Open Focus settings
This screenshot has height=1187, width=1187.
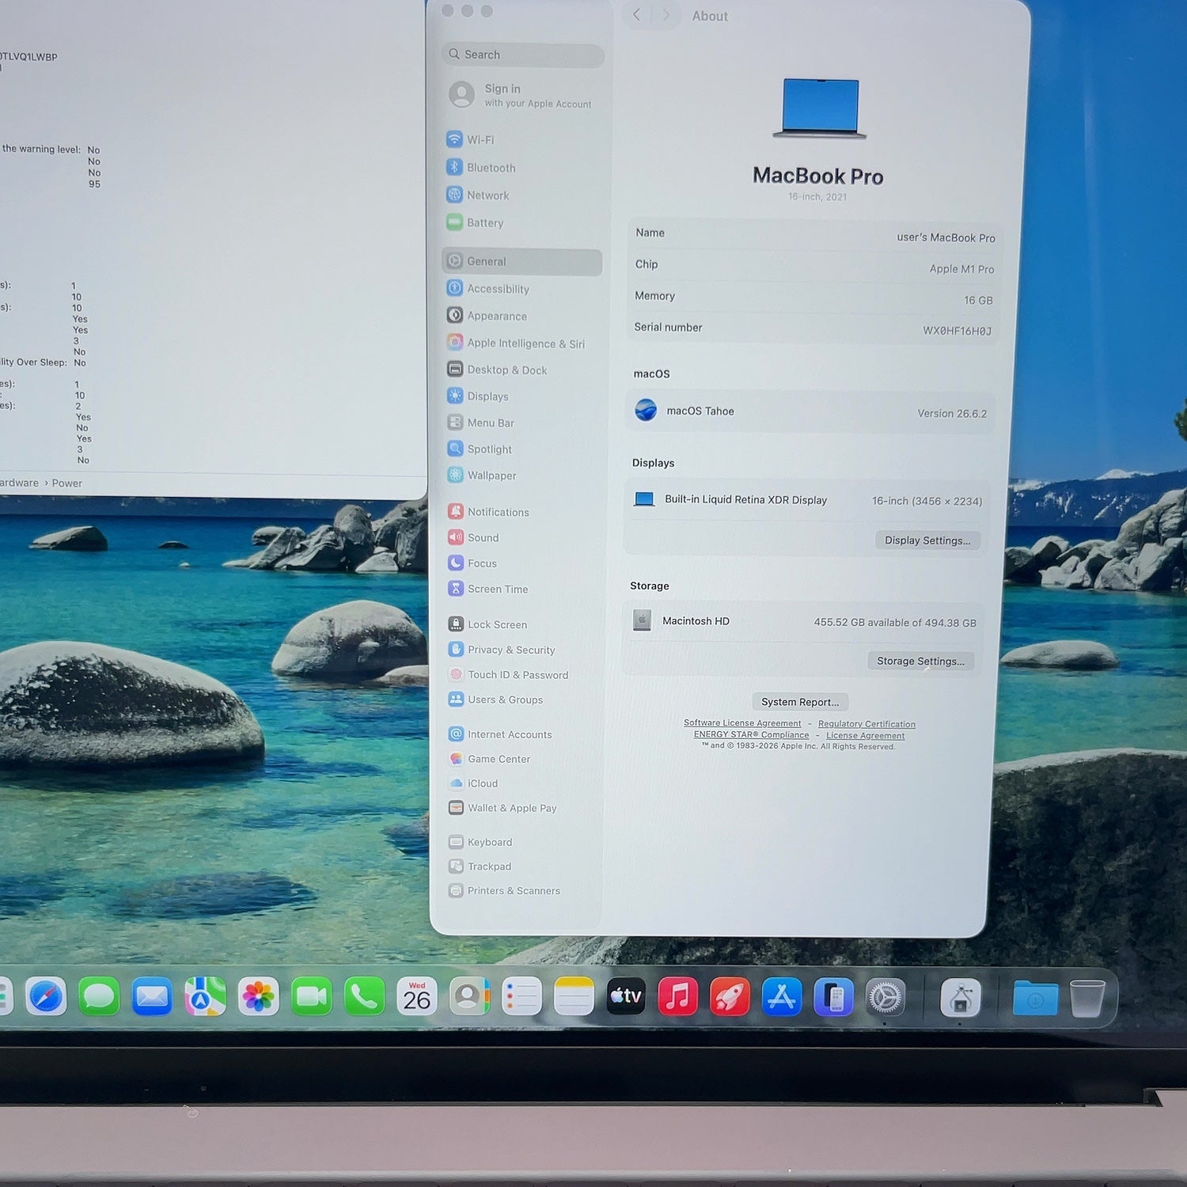click(x=522, y=563)
